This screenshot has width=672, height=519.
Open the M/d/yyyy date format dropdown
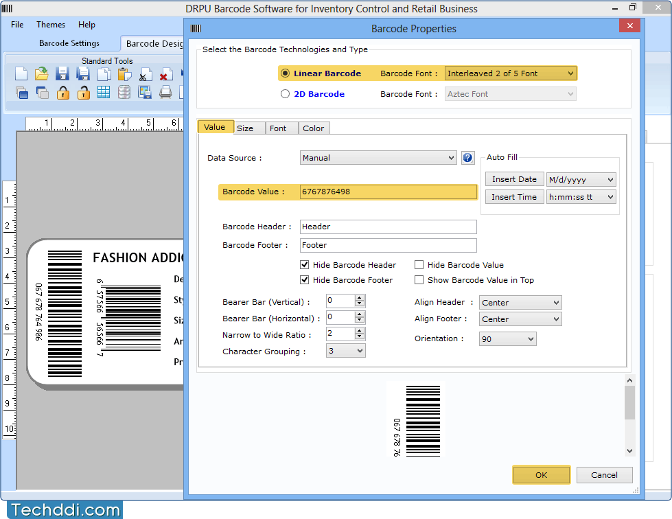(x=581, y=180)
